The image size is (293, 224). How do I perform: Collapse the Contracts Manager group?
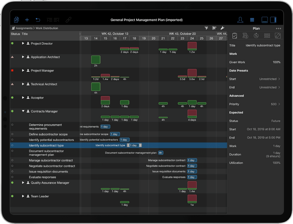tap(23, 112)
